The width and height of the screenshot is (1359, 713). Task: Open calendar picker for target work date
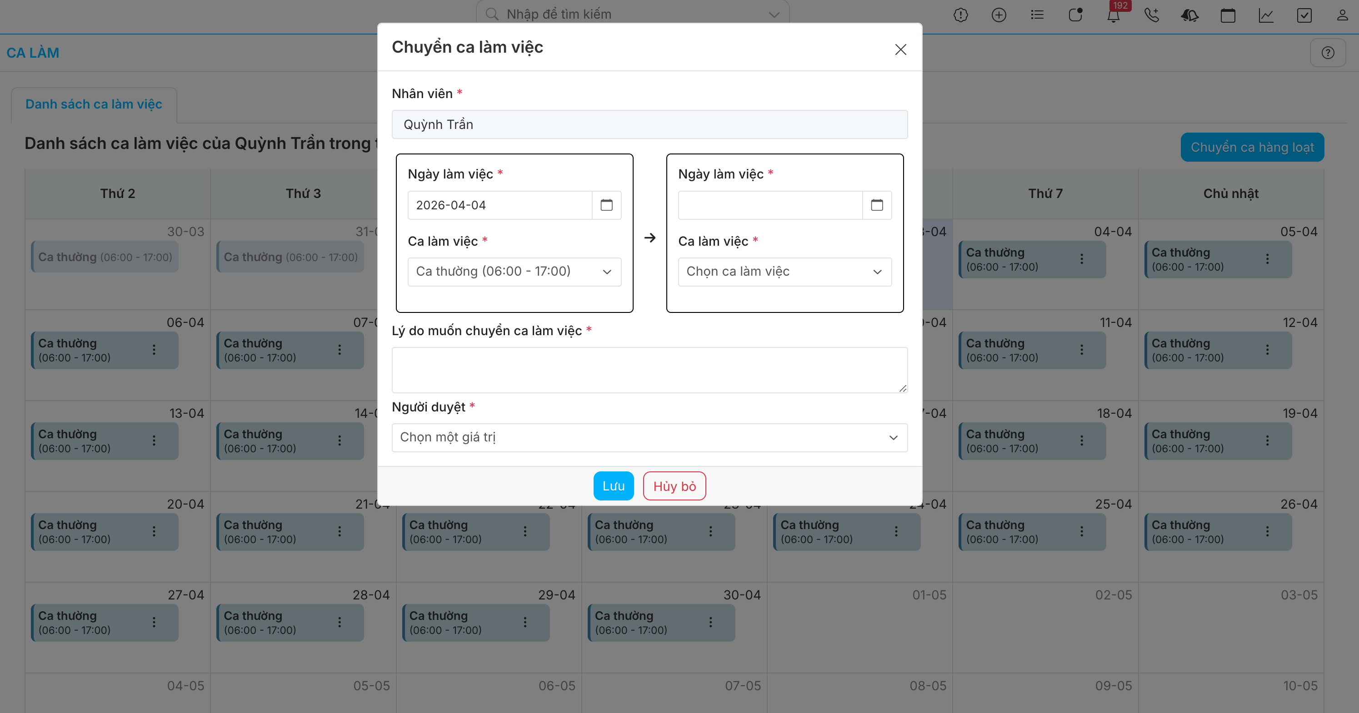pyautogui.click(x=876, y=205)
